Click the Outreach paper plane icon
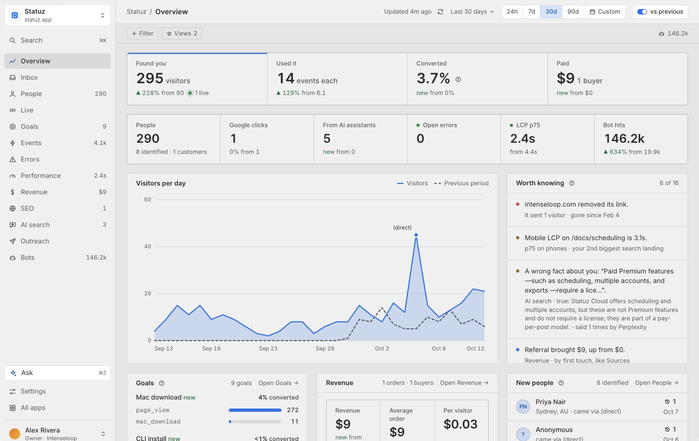The height and width of the screenshot is (441, 699). click(12, 241)
